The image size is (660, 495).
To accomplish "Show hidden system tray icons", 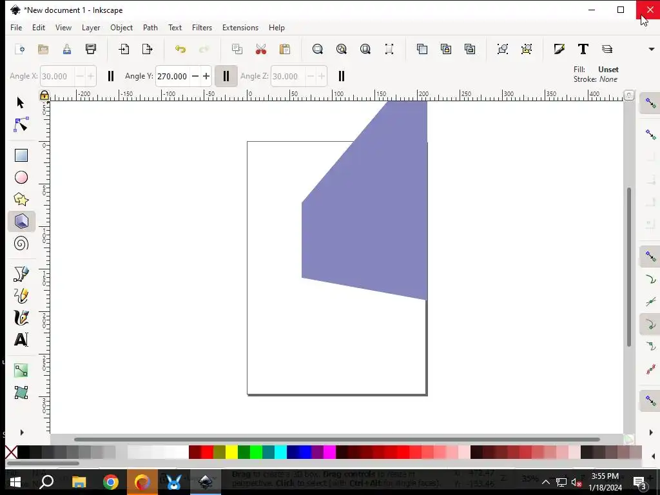I will (x=545, y=482).
